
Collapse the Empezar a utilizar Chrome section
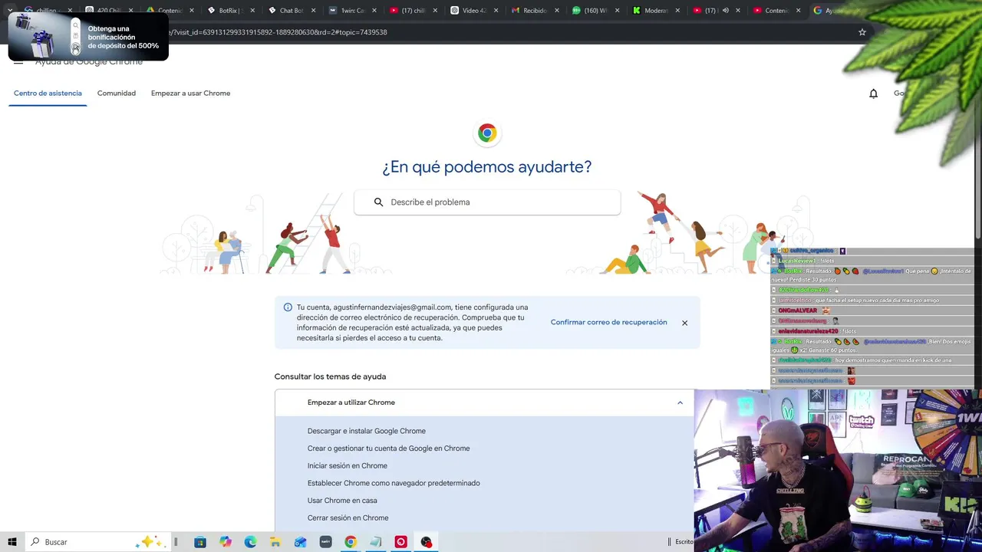[680, 402]
